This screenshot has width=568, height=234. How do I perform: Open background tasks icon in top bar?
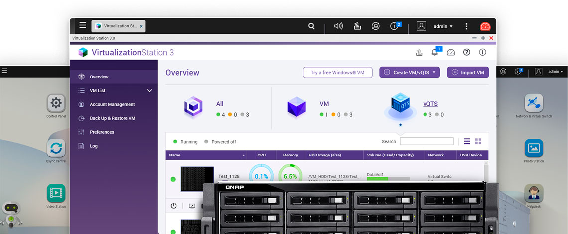coord(357,26)
